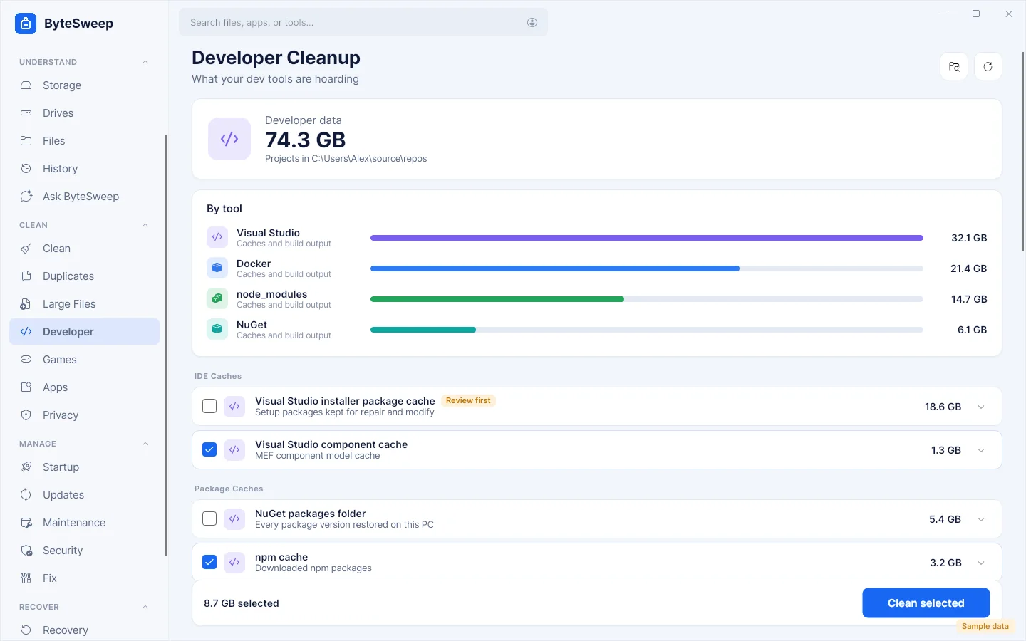Screen dimensions: 1026x641
Task: Click the '18.6 GB' size value
Action: point(943,407)
